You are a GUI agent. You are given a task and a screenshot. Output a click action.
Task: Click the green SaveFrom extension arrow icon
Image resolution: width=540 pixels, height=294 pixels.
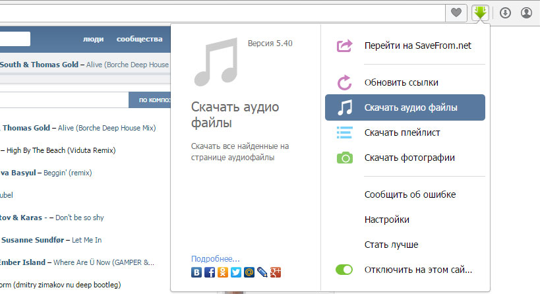pos(480,13)
